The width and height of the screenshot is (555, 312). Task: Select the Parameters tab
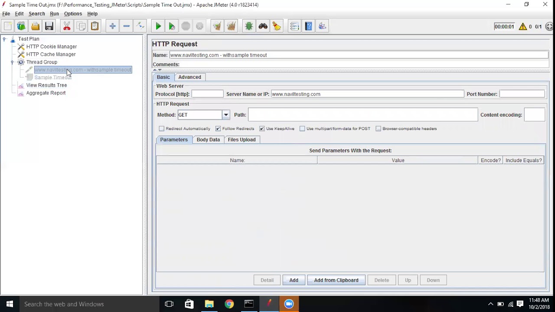(174, 140)
